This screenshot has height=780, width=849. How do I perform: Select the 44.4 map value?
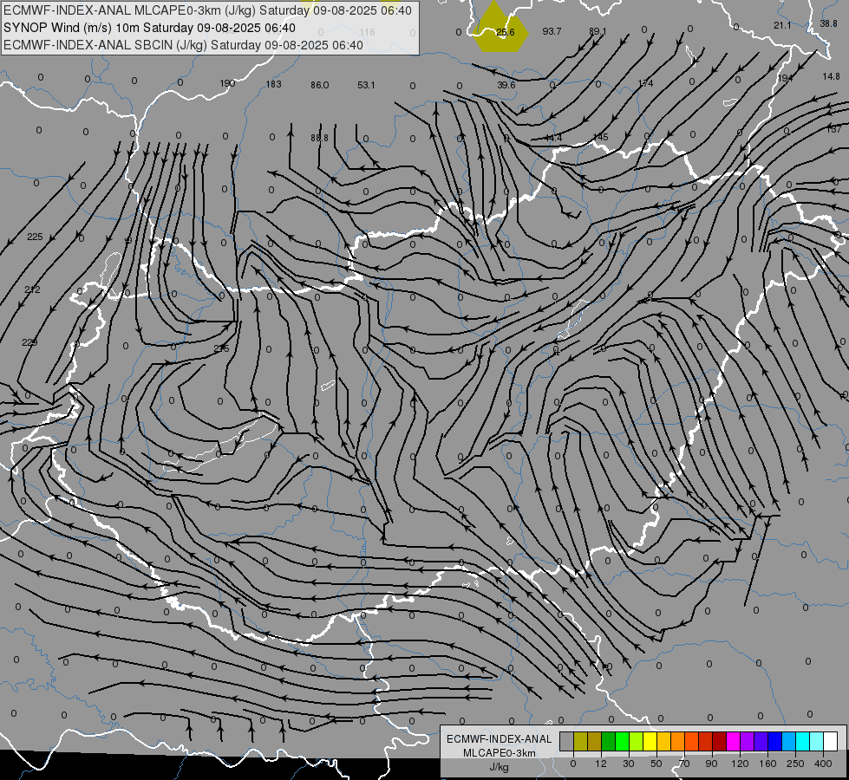click(552, 138)
